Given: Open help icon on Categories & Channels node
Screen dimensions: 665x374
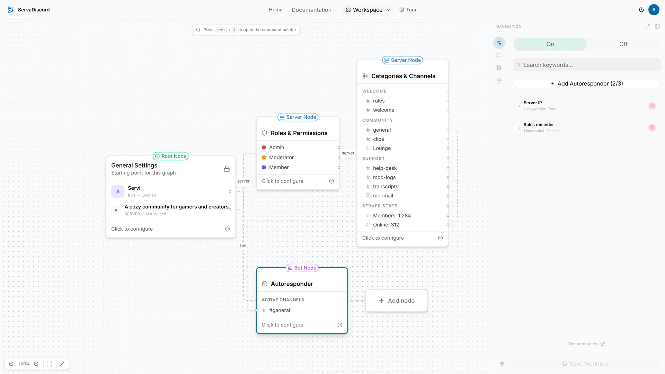Looking at the screenshot, I should click(441, 238).
